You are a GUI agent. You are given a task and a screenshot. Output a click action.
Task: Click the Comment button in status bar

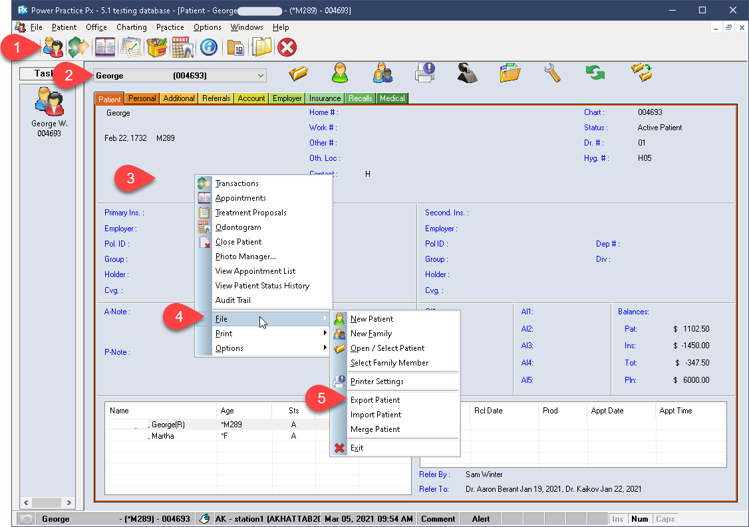click(x=438, y=519)
